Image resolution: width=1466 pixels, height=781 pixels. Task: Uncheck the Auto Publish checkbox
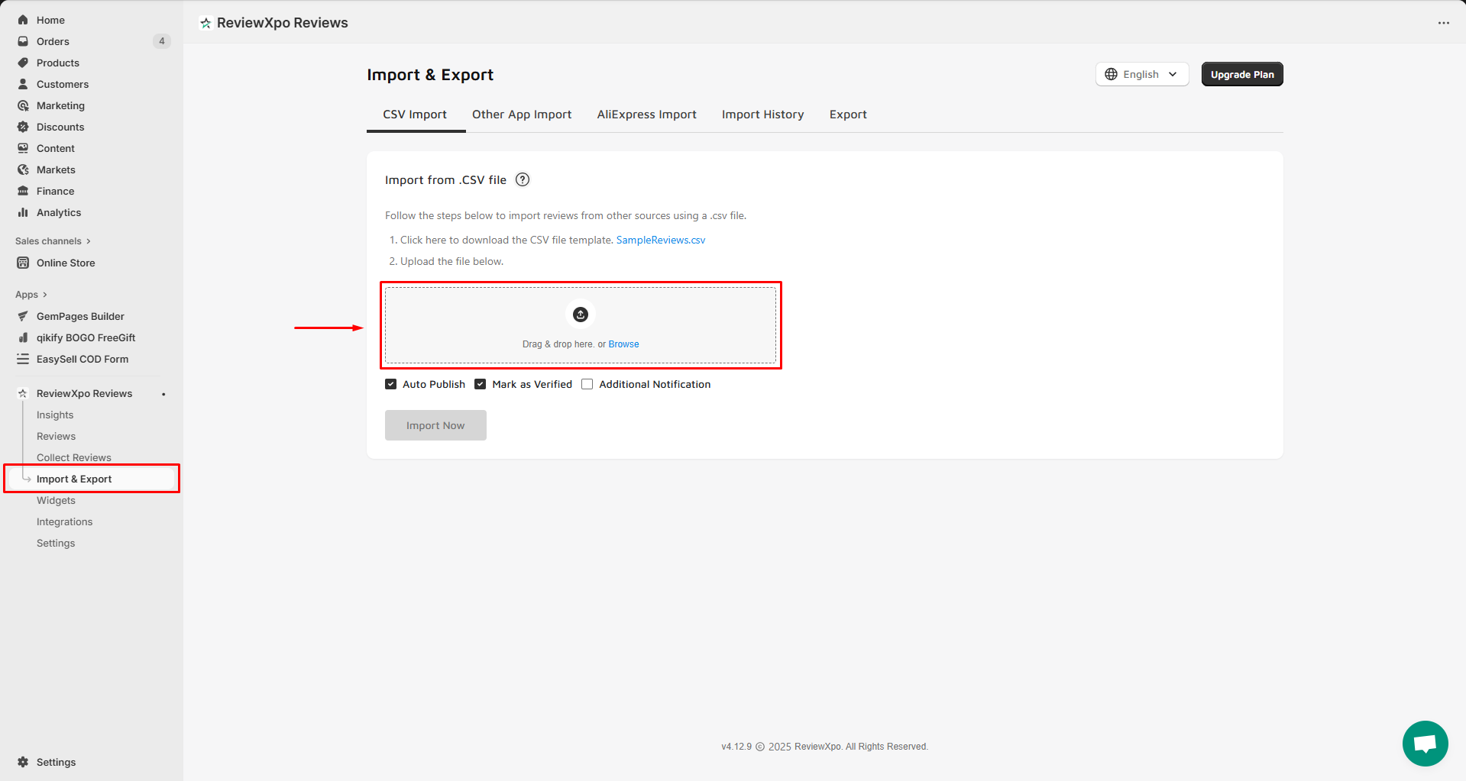point(391,384)
